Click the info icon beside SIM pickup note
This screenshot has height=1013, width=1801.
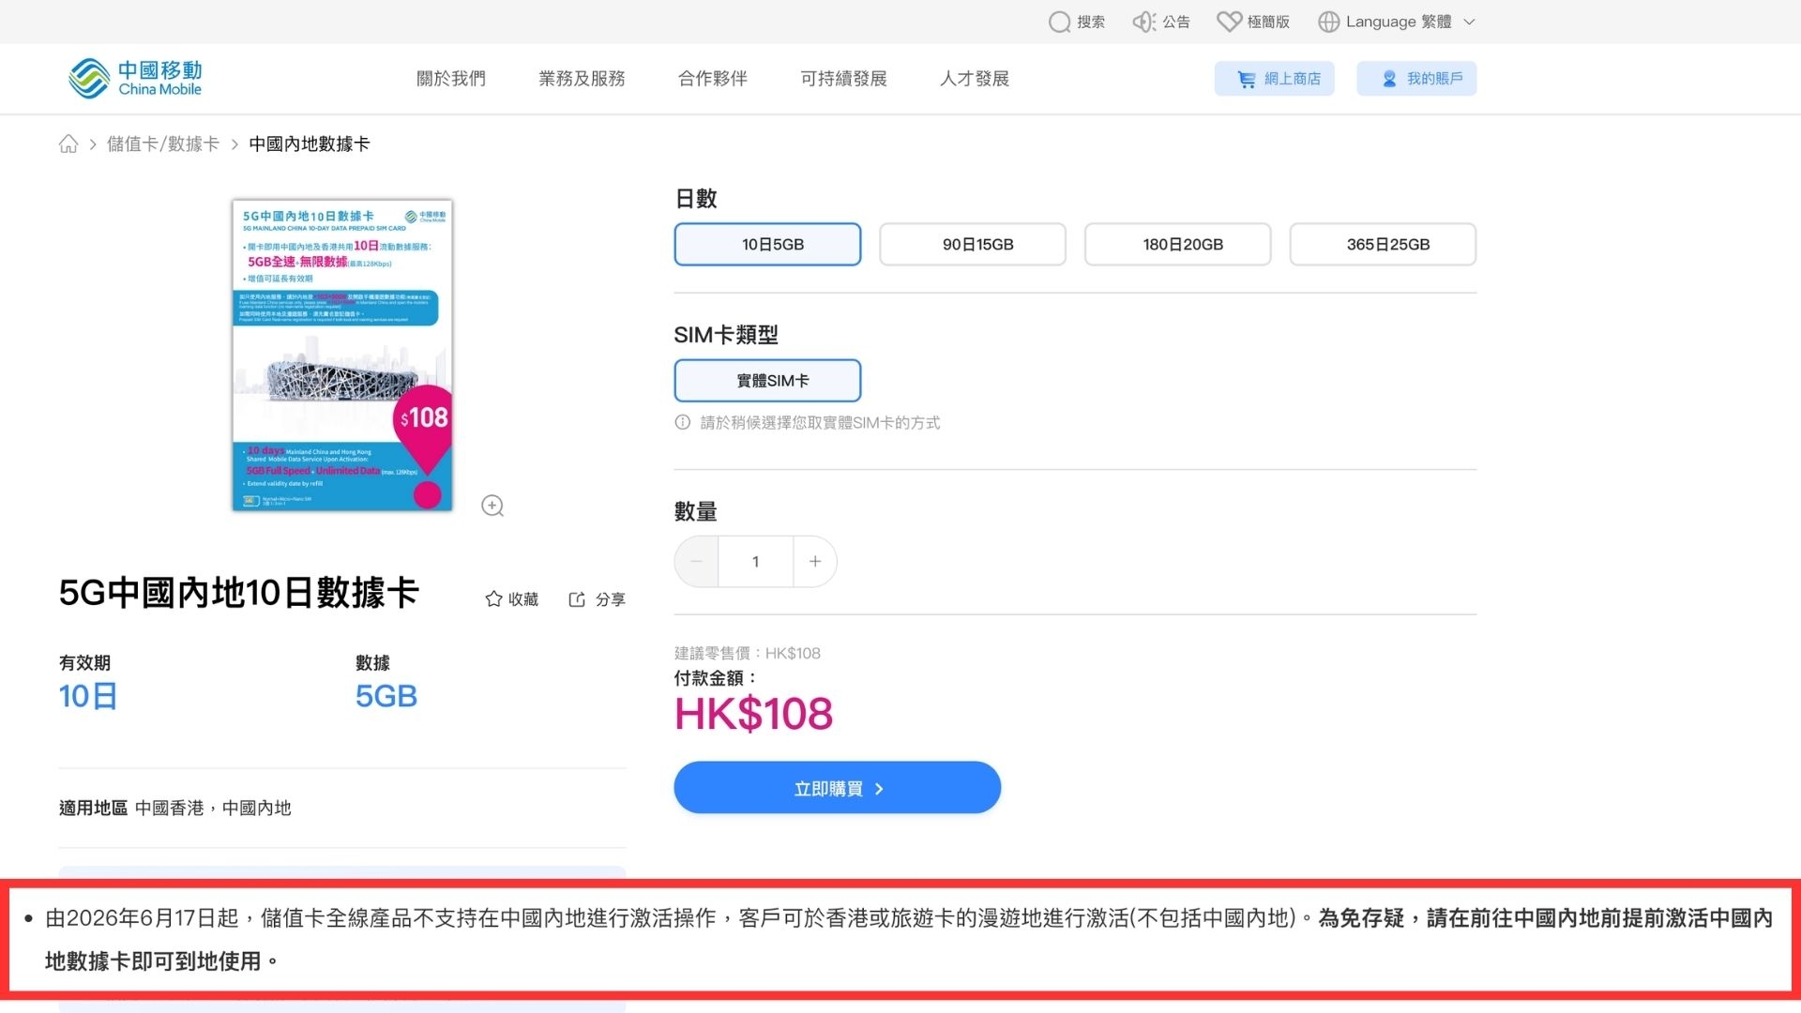point(683,422)
